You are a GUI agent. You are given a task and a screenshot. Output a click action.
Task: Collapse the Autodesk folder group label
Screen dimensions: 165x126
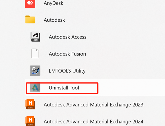[x=54, y=20]
